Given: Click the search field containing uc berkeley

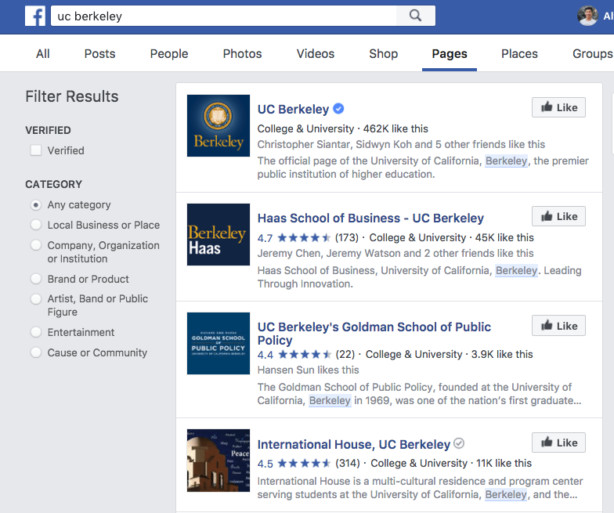Looking at the screenshot, I should coord(224,16).
